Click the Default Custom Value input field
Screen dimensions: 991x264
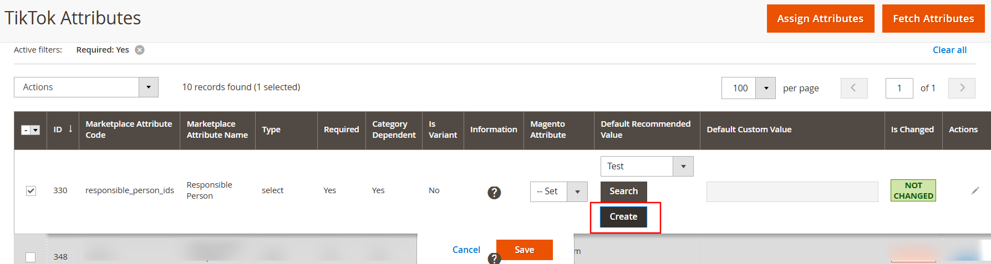click(x=791, y=191)
